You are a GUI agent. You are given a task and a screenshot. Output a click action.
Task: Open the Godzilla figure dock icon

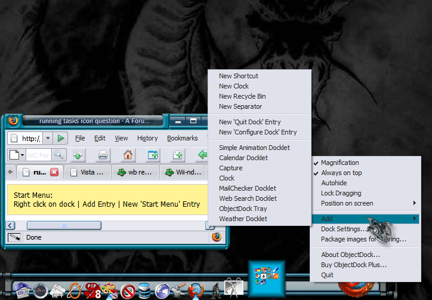216,291
